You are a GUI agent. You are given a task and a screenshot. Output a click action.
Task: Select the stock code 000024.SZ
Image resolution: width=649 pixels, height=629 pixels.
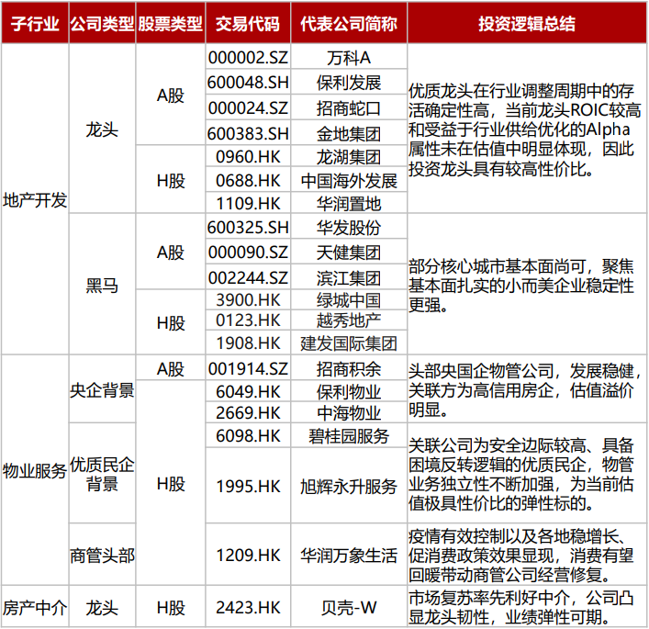click(x=248, y=107)
